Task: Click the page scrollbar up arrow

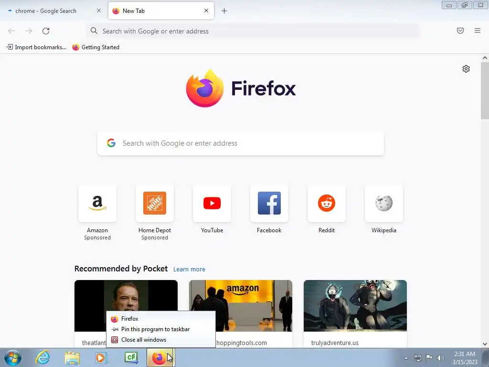Action: 485,58
